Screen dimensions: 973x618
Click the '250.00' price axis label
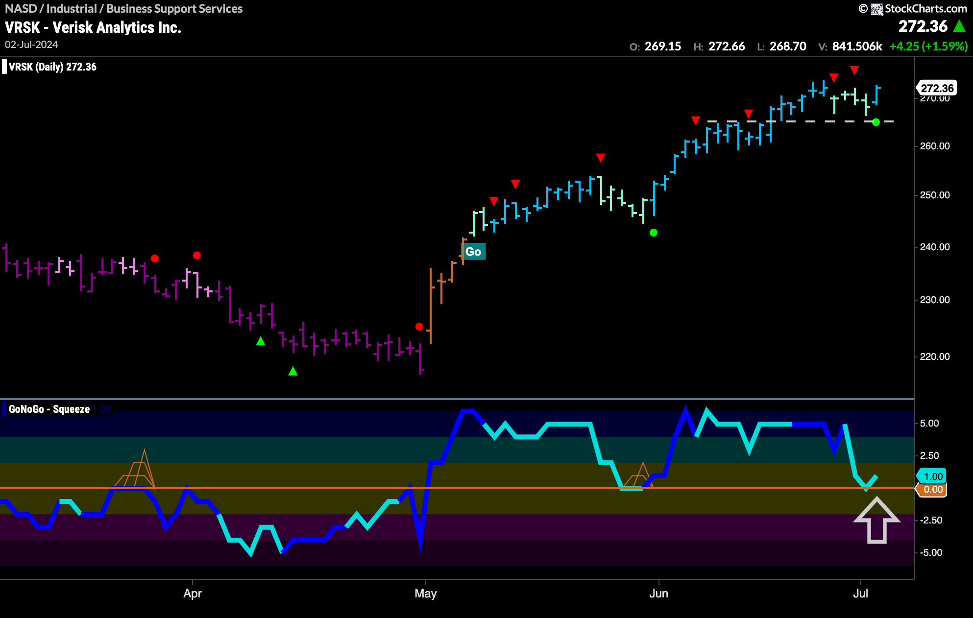tap(935, 195)
